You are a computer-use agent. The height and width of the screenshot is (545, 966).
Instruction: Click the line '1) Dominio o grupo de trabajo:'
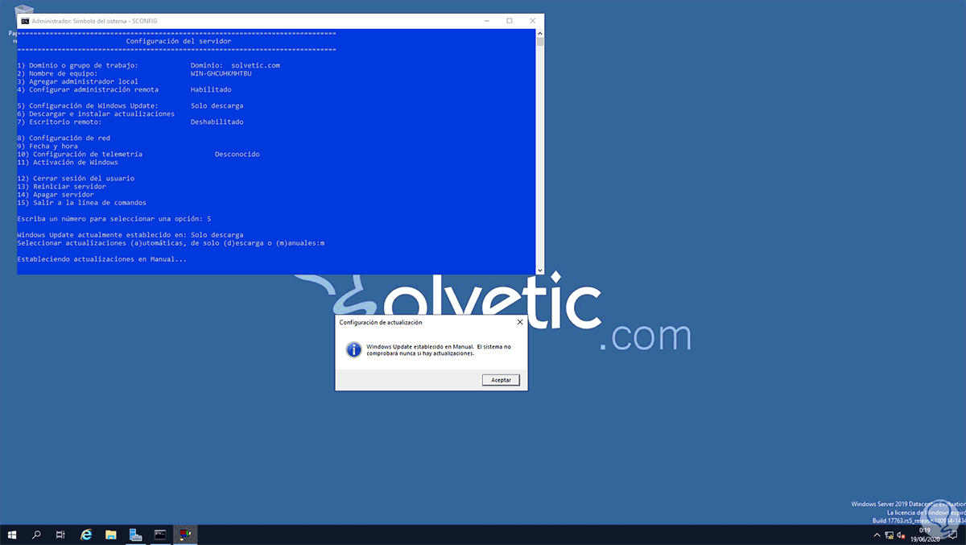click(77, 65)
